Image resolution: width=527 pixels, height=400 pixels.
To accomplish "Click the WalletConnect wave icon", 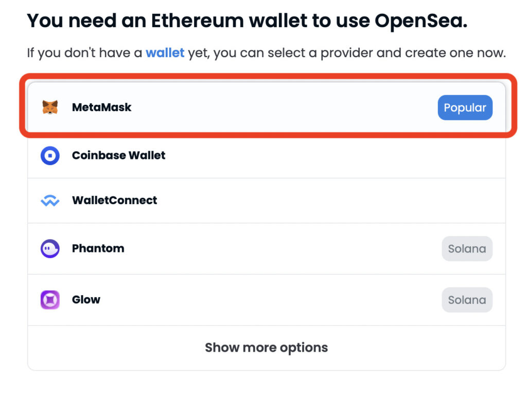I will 50,201.
